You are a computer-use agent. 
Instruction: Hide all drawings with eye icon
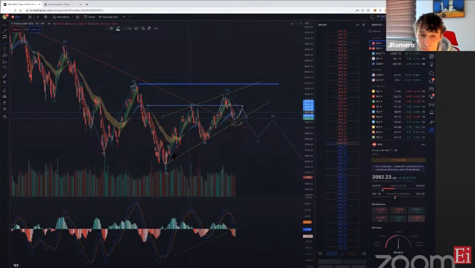[x=5, y=109]
